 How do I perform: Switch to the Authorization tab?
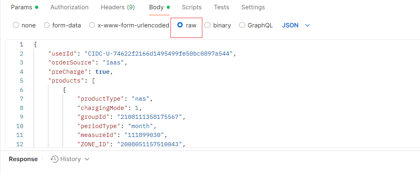pyautogui.click(x=69, y=7)
